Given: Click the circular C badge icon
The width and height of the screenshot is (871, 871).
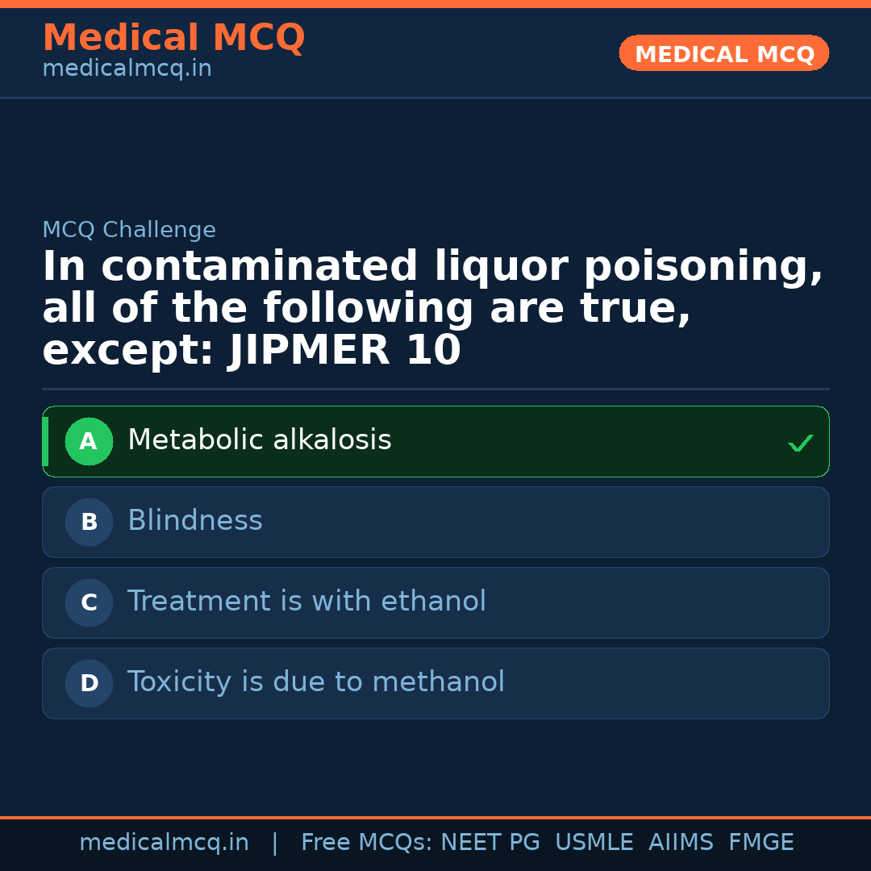Looking at the screenshot, I should 89,602.
